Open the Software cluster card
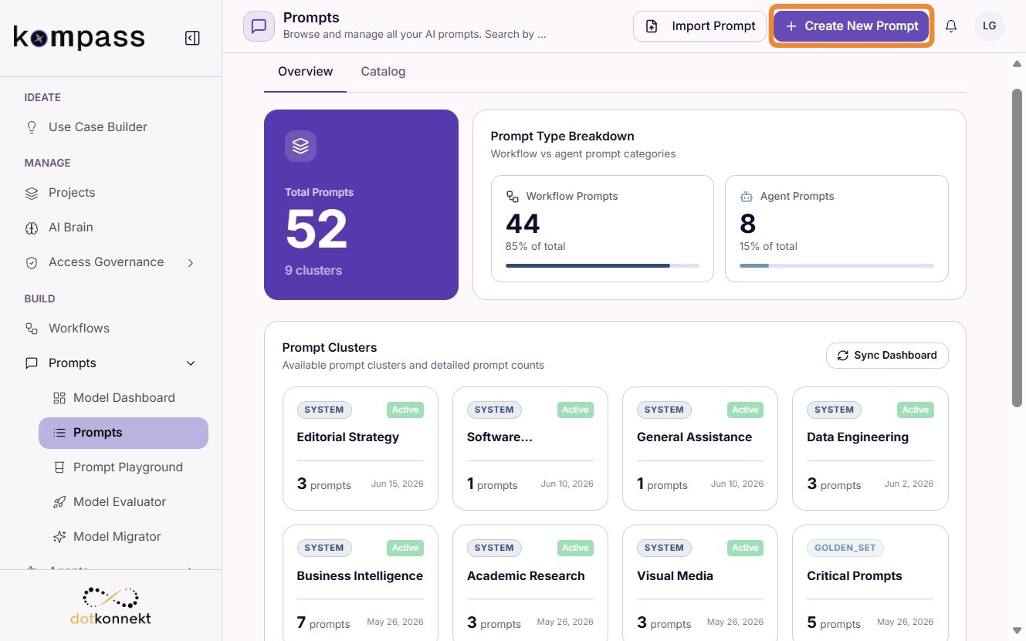 pos(530,448)
